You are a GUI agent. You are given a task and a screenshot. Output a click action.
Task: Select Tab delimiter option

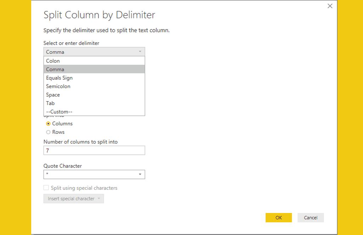(50, 103)
